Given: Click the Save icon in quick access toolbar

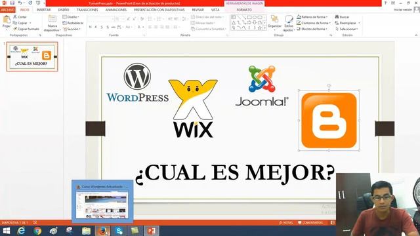Looking at the screenshot, I should [12, 3].
